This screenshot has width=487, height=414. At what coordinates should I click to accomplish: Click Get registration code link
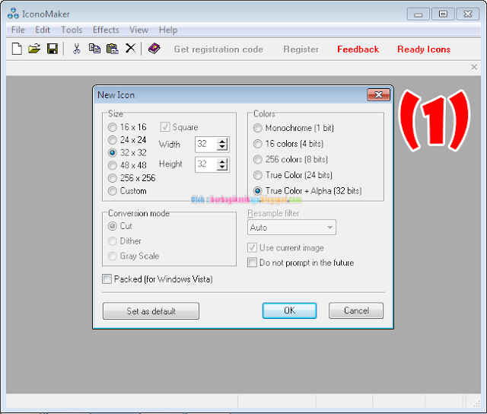coord(218,49)
